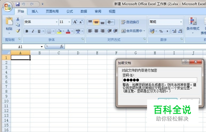Close the 加密文档 dialog
Image resolution: width=206 pixels, height=132 pixels.
[196, 62]
